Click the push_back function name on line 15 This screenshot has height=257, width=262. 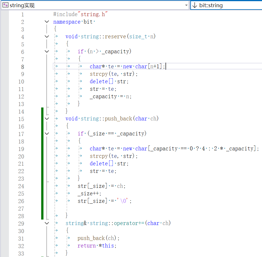pyautogui.click(x=118, y=118)
